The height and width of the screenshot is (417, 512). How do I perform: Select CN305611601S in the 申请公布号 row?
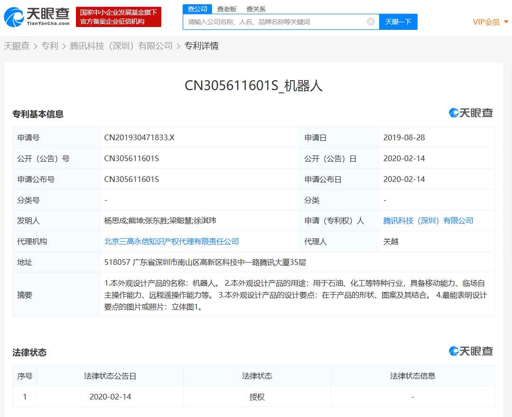131,179
